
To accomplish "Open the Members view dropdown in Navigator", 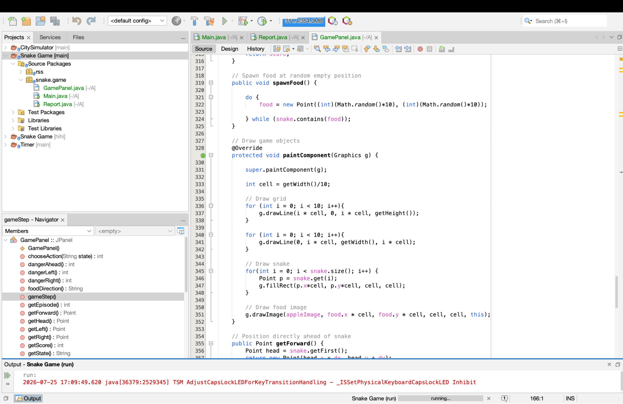I will pos(48,231).
